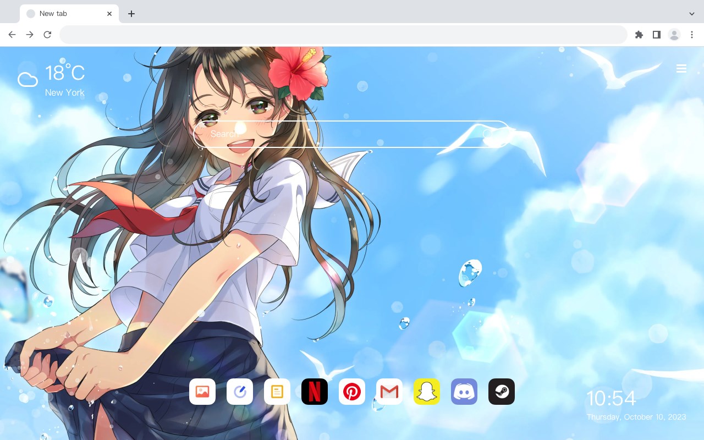Open the Discord shortcut
Screen dimensions: 704x440
click(464, 392)
